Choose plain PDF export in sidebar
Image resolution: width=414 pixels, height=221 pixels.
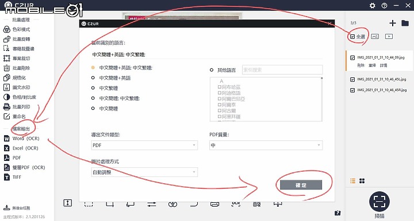click(13, 157)
